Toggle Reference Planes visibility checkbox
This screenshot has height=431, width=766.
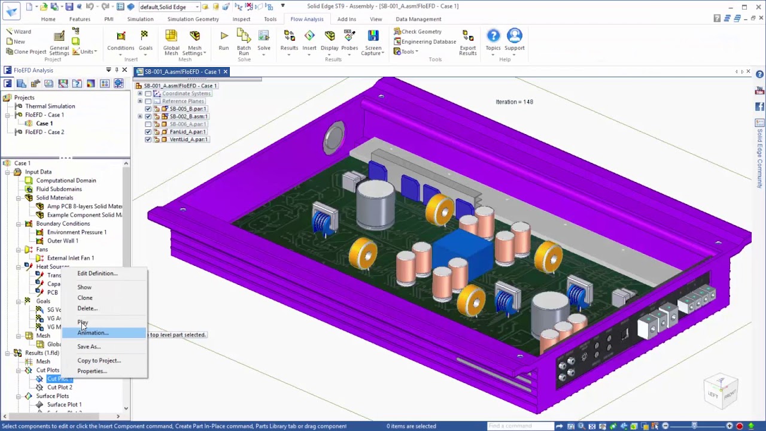(x=148, y=101)
